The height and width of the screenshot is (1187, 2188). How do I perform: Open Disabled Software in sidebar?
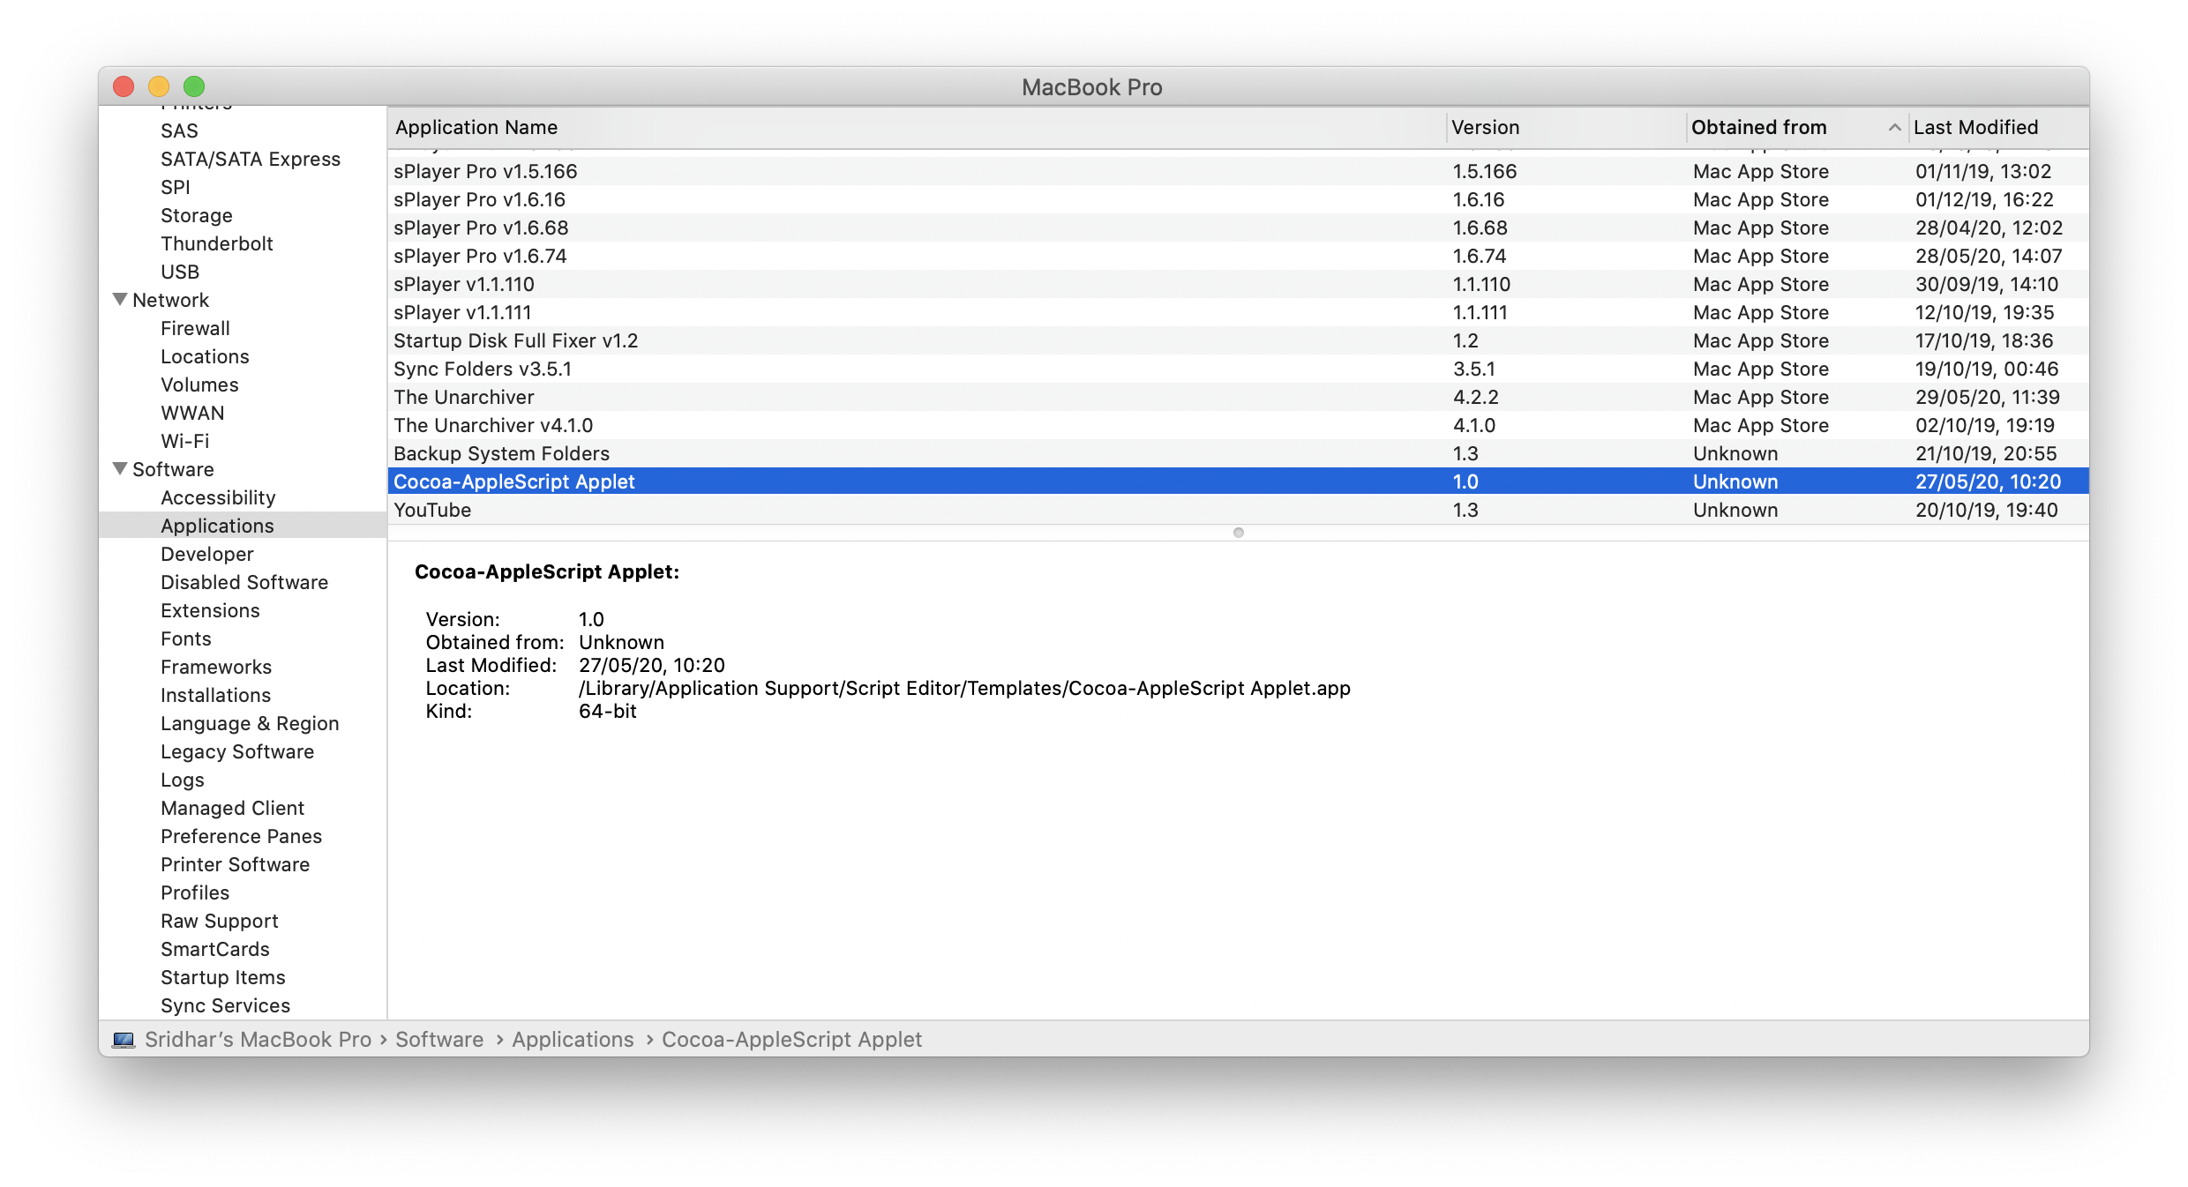244,582
